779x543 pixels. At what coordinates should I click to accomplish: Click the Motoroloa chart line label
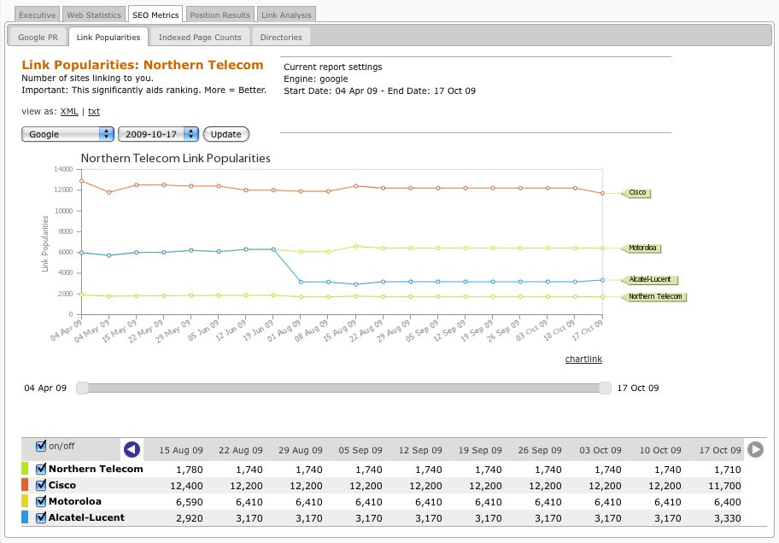(641, 248)
